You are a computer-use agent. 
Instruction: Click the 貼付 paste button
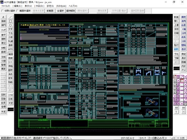(x=176, y=45)
